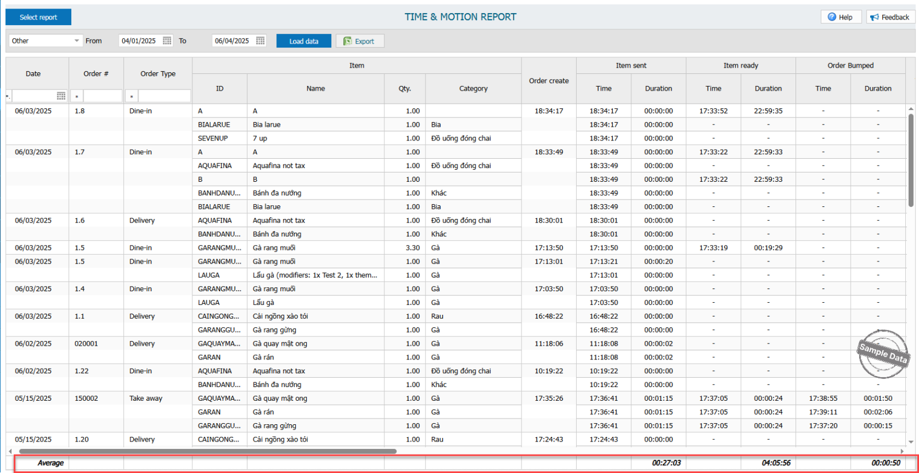Click the Load data button
The height and width of the screenshot is (473, 919).
(303, 41)
